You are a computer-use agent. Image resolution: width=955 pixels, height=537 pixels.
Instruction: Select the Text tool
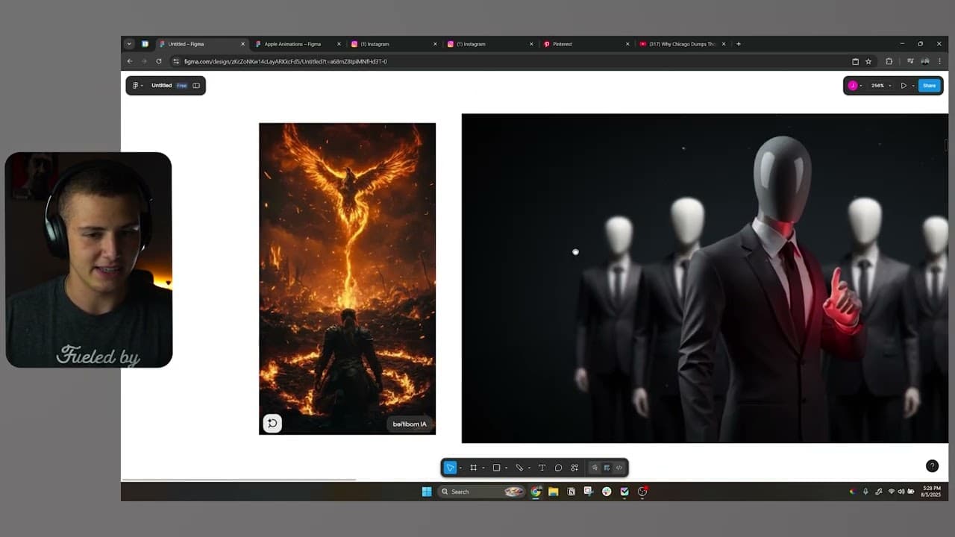point(542,468)
